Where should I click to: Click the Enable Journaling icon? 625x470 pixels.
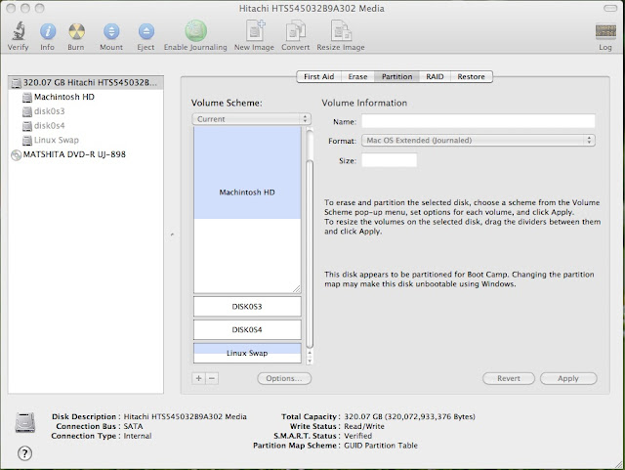click(195, 30)
